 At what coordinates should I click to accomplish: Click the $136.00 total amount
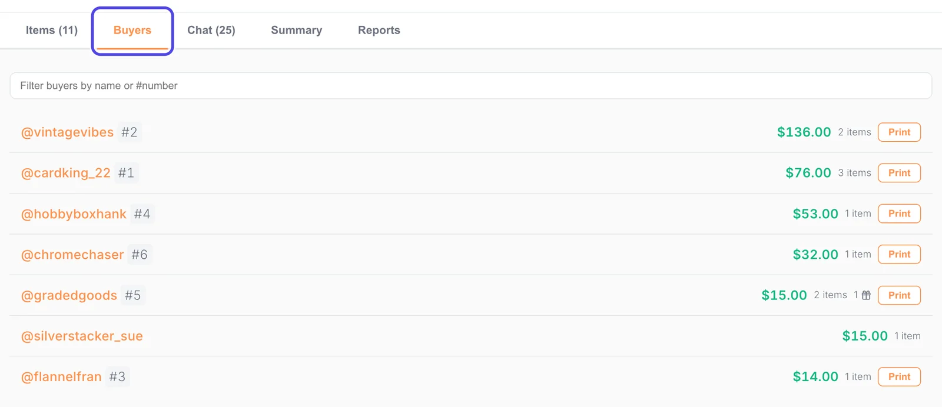click(x=804, y=132)
